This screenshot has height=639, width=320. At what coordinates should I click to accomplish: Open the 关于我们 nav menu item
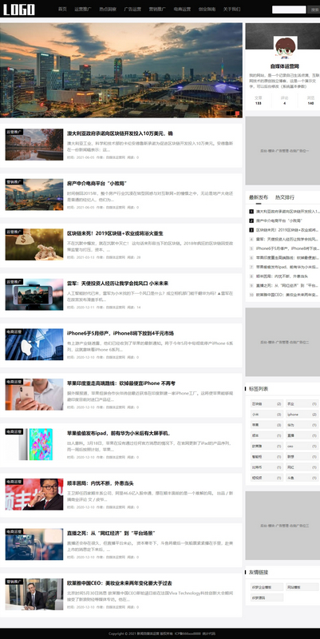pos(231,9)
